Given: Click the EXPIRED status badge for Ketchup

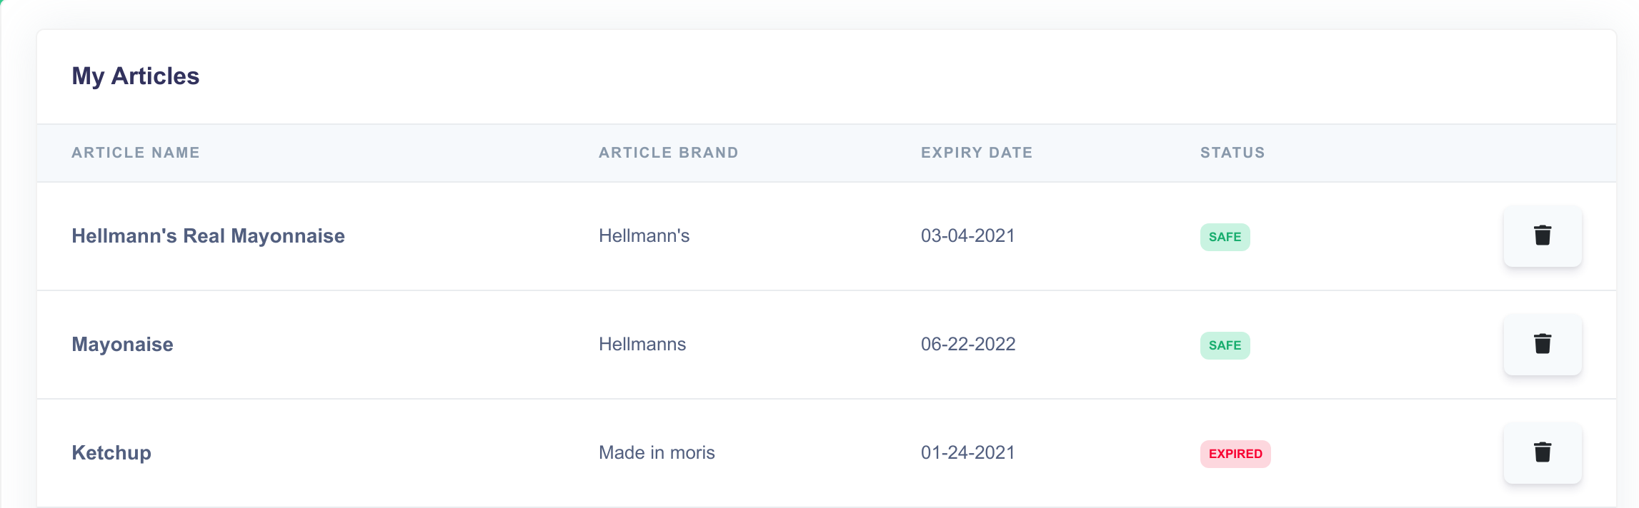Looking at the screenshot, I should click(x=1235, y=454).
